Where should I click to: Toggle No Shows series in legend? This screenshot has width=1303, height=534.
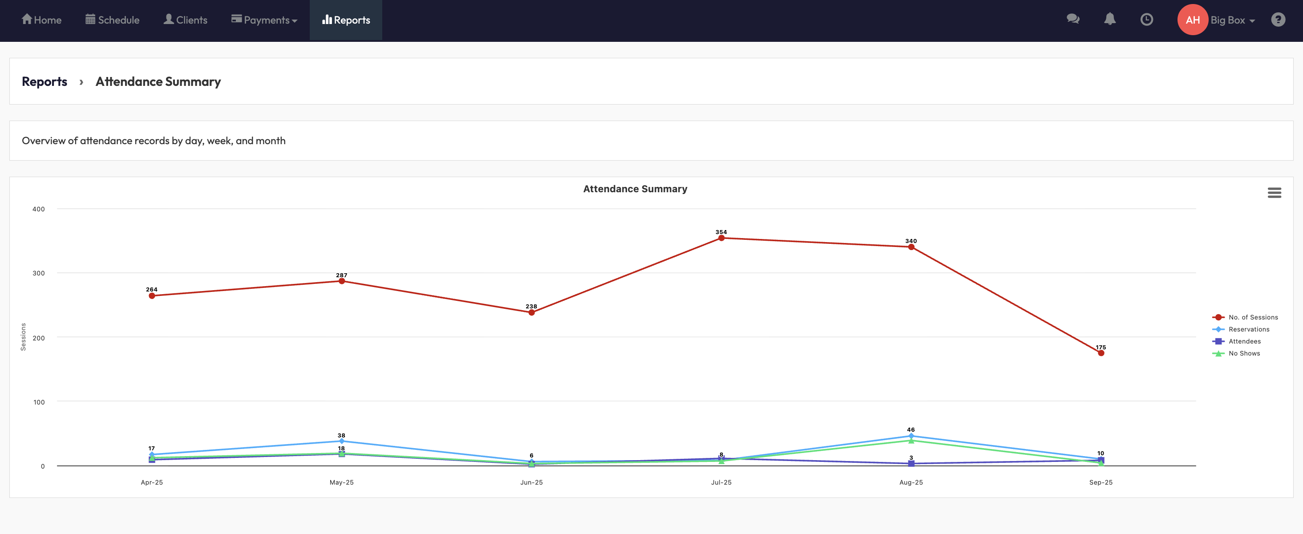click(1244, 353)
